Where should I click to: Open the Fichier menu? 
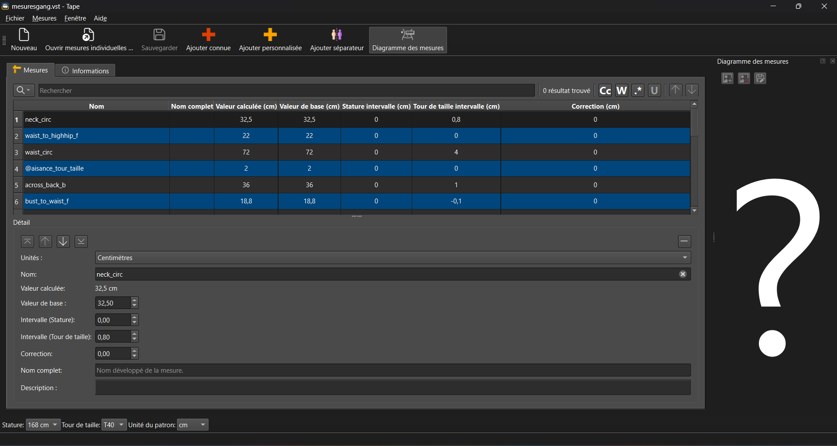[15, 18]
